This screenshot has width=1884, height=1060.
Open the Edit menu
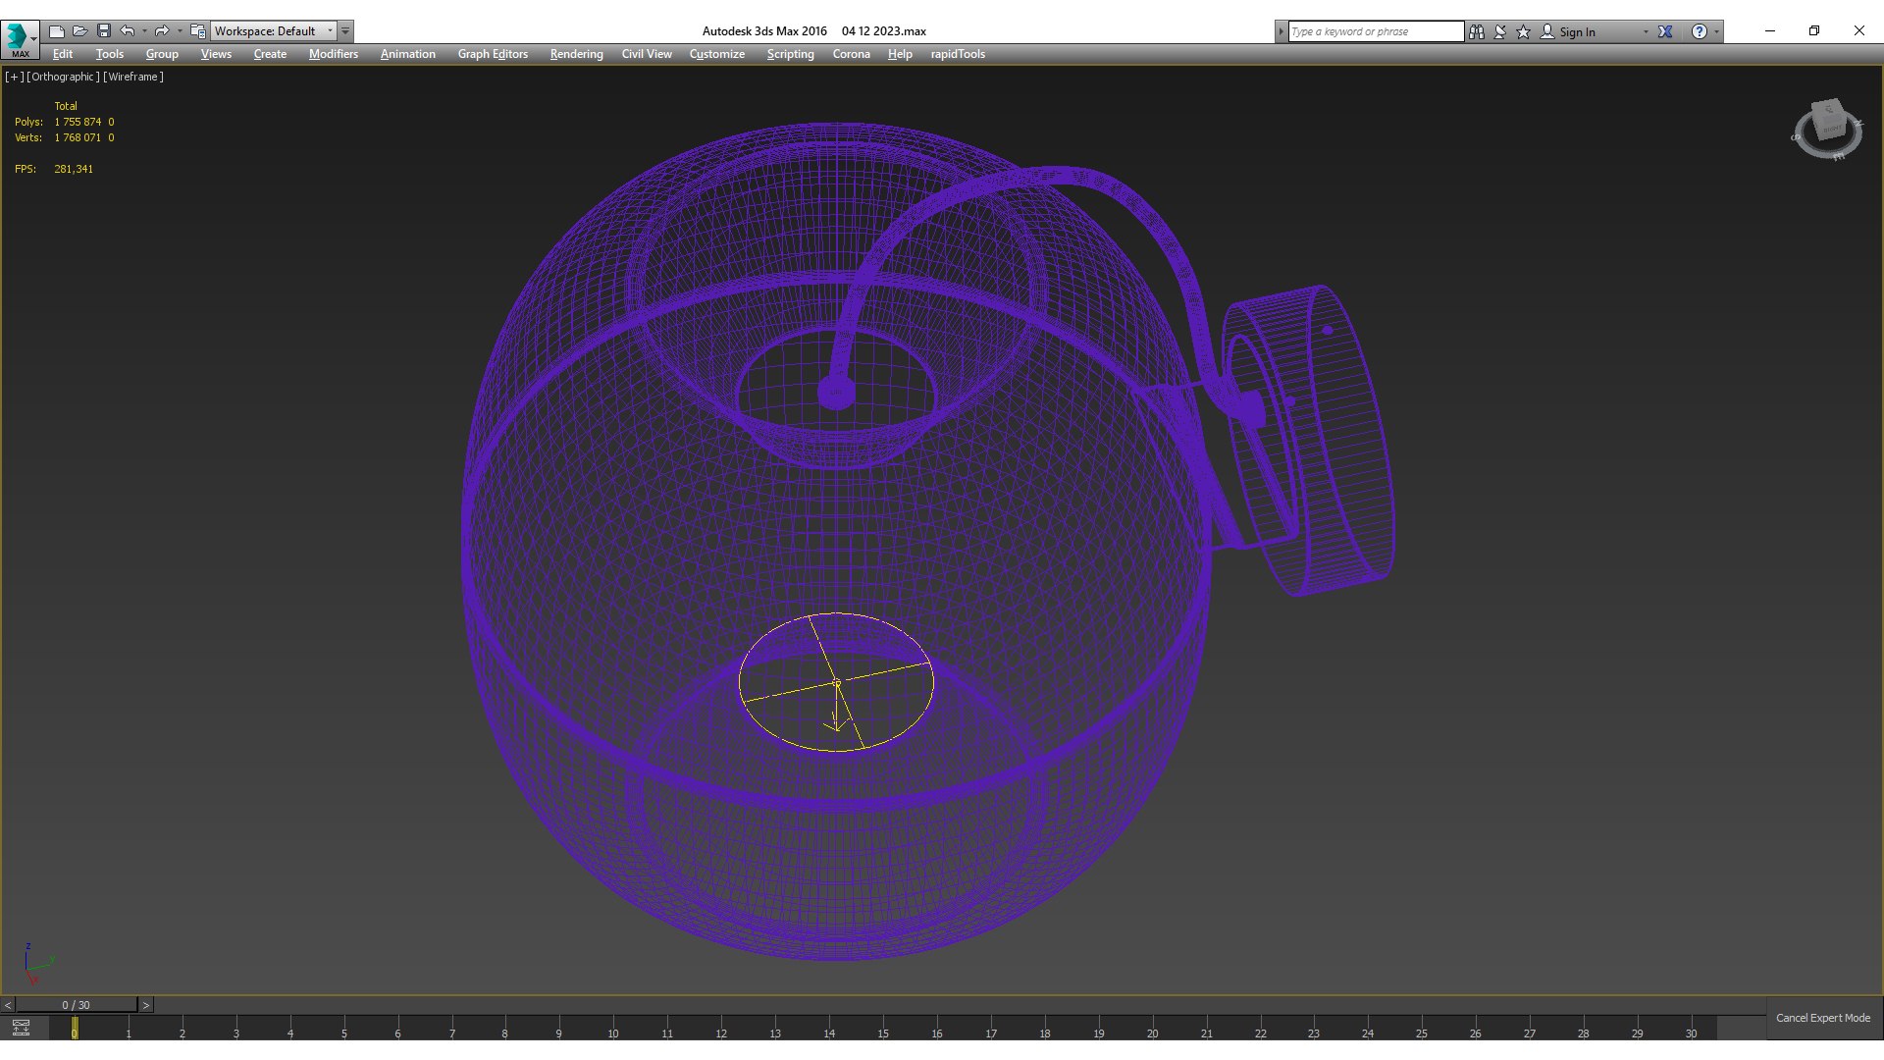pyautogui.click(x=63, y=54)
